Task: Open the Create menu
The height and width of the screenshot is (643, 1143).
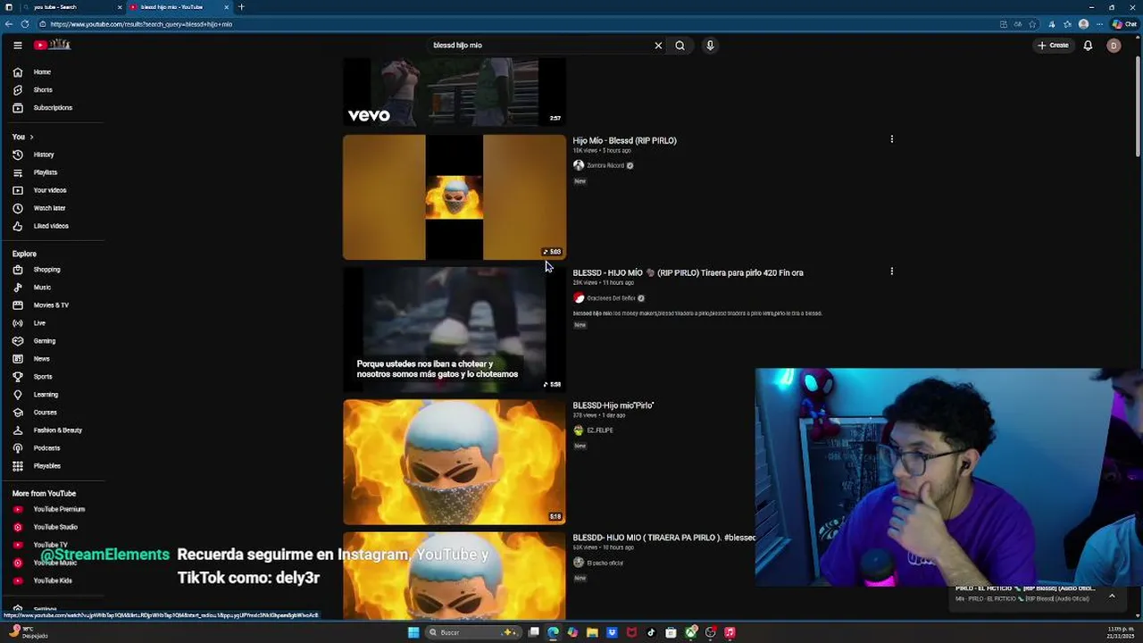Action: point(1053,46)
